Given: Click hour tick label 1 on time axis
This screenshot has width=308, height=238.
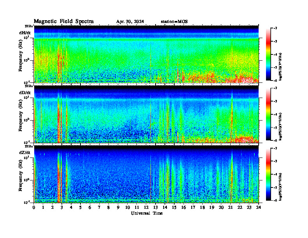Looking at the screenshot, I should (43, 207).
